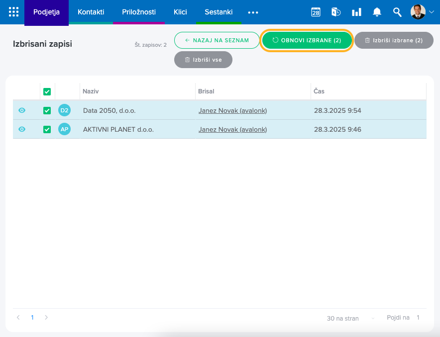Go to the Priložnosti tab

pos(139,12)
